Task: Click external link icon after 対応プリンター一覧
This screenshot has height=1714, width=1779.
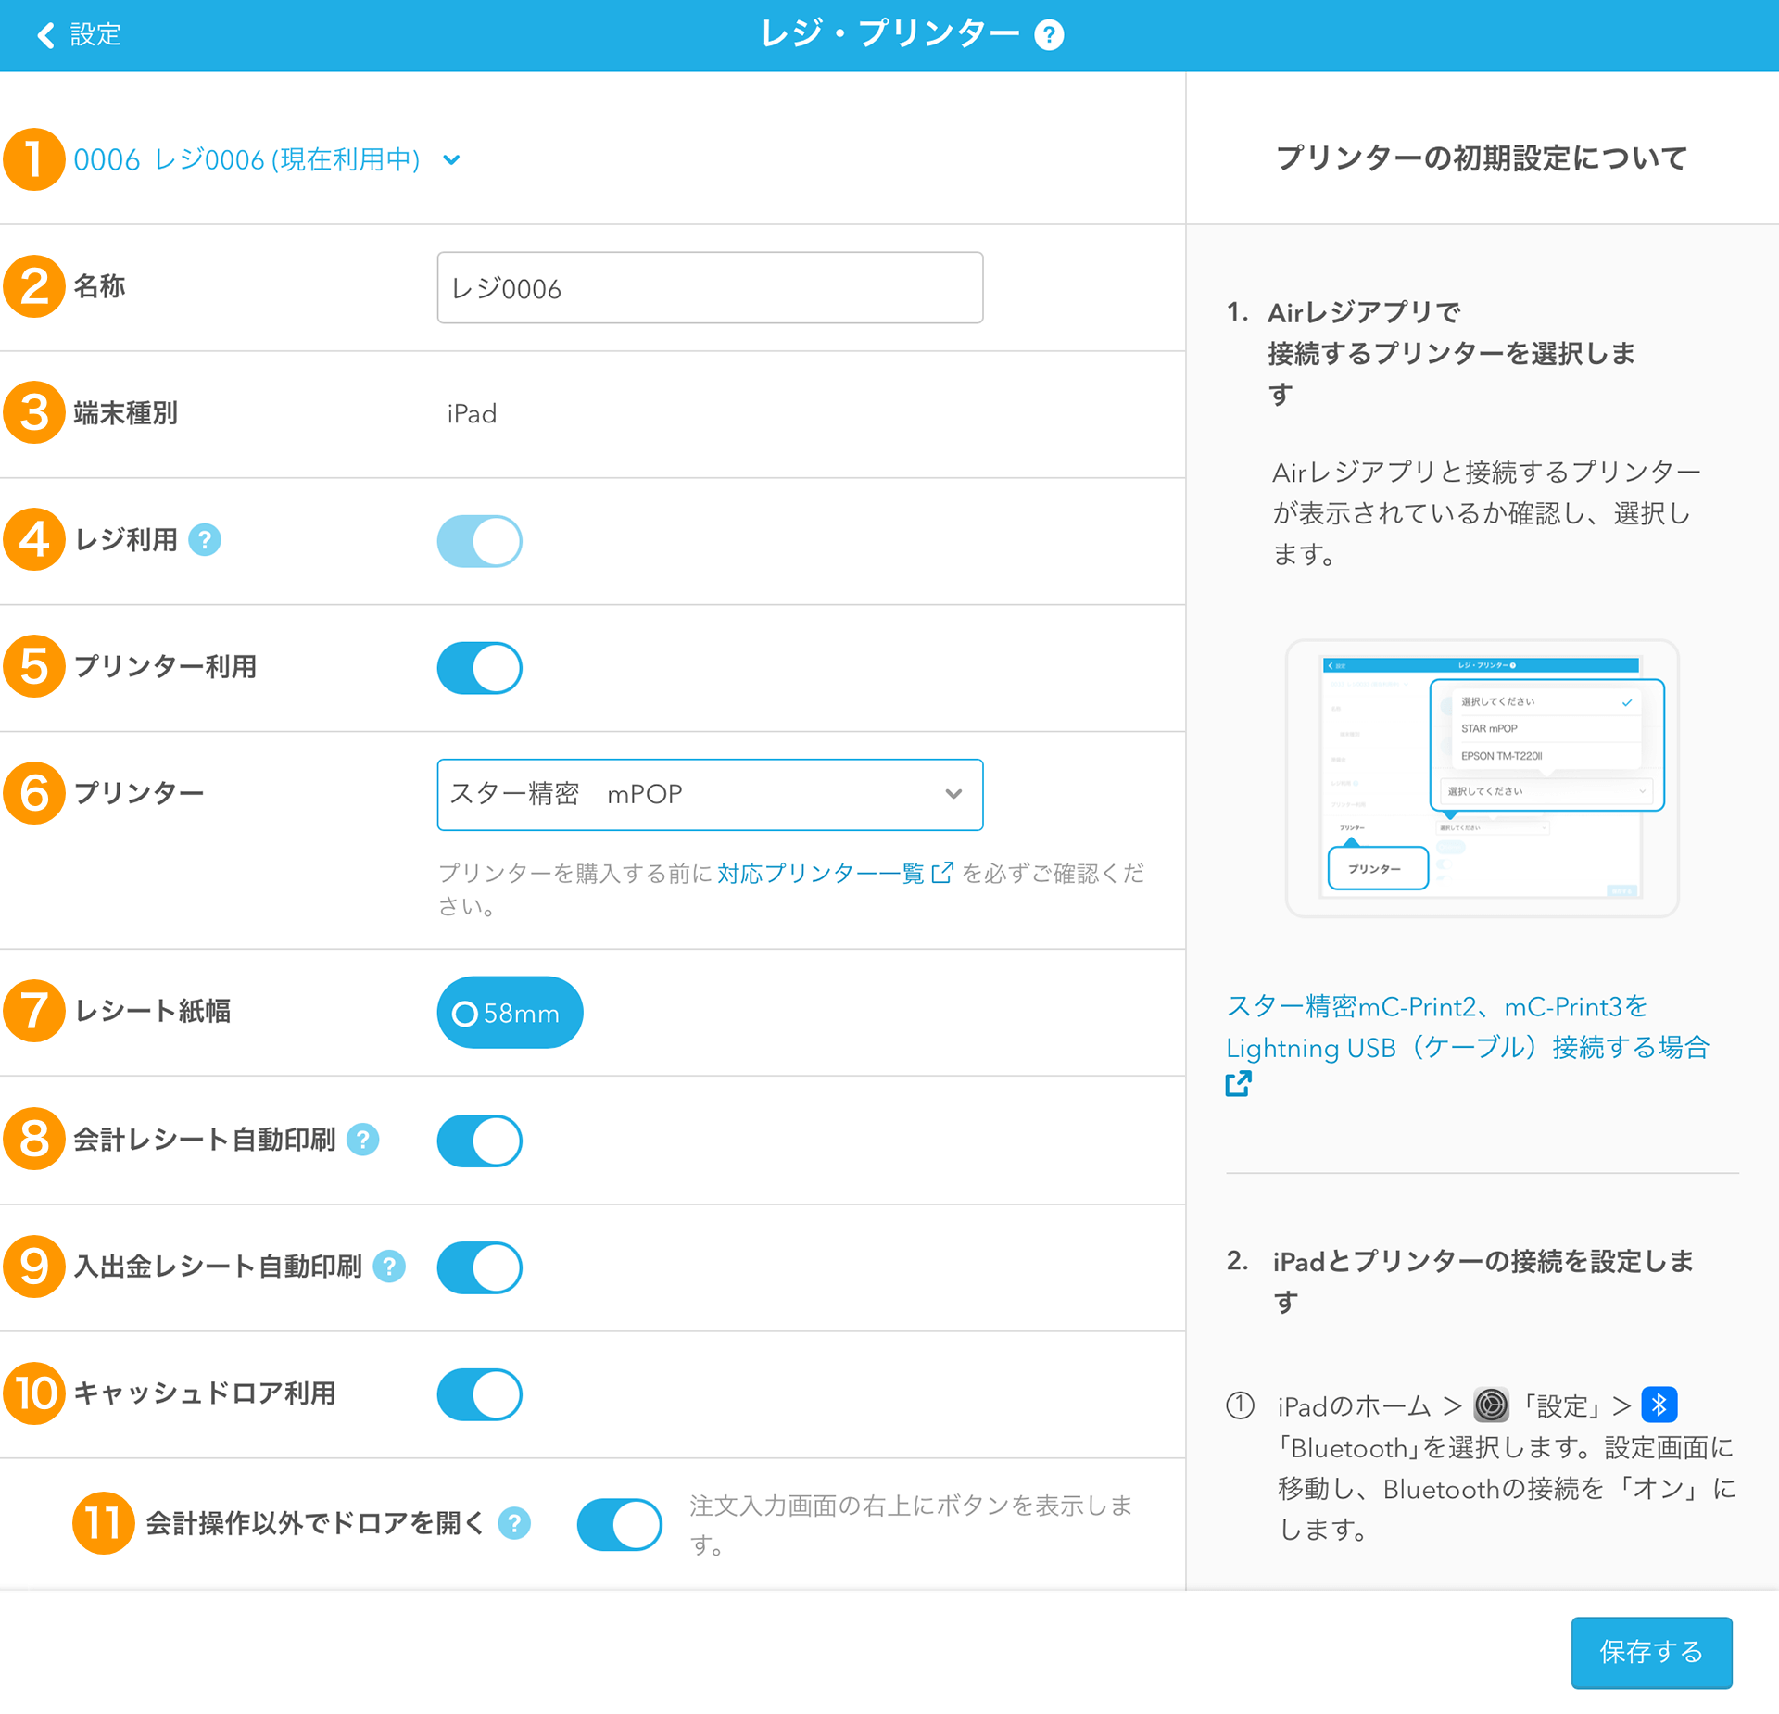Action: click(941, 873)
